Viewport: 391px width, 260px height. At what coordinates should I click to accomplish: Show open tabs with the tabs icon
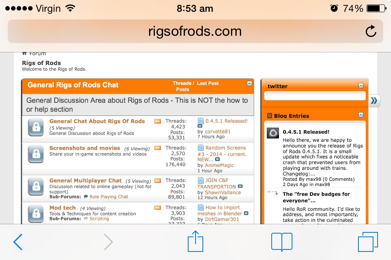point(368,242)
